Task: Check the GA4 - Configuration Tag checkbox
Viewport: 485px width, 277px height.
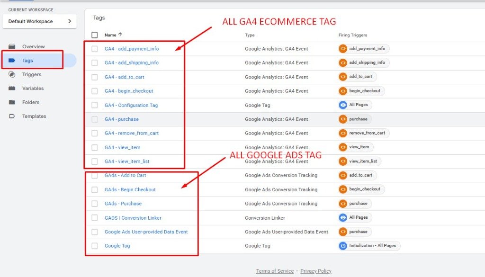Action: tap(95, 105)
